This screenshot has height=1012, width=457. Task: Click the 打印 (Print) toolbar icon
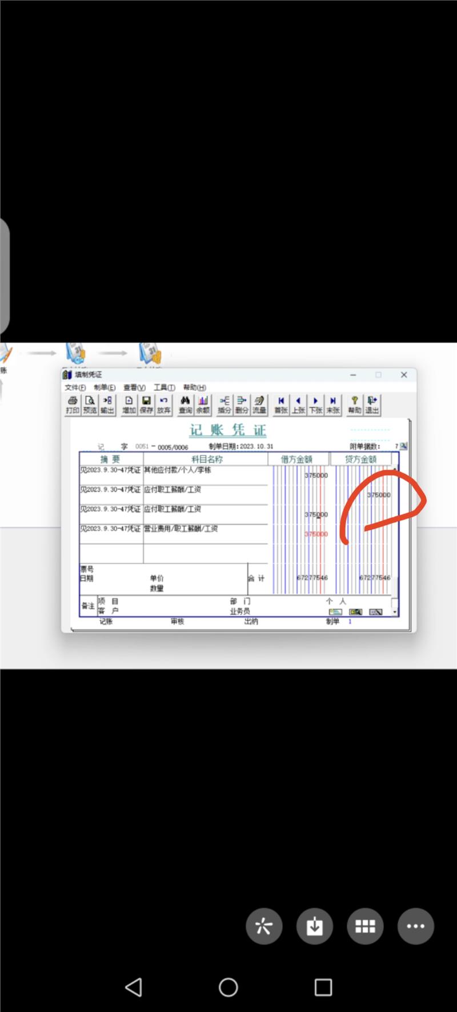(x=73, y=405)
